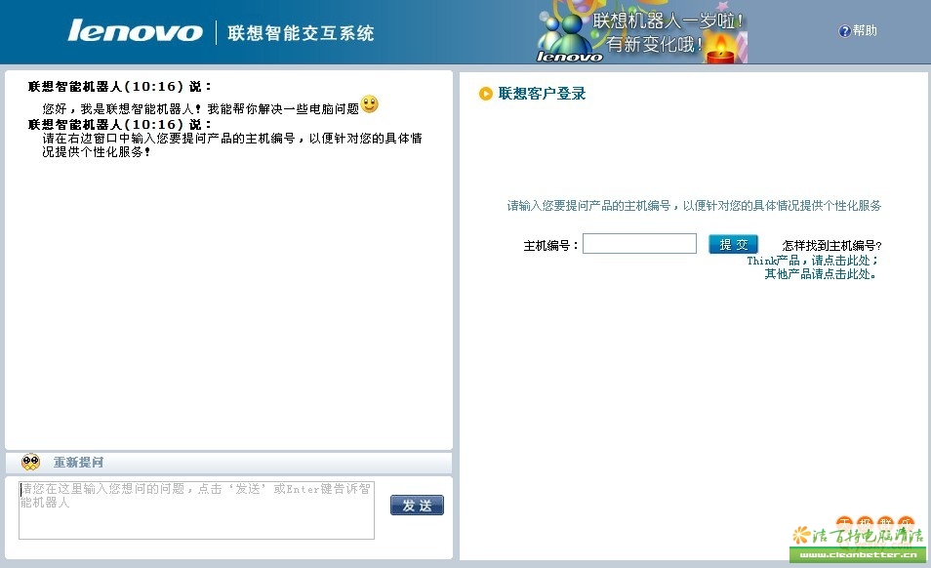The height and width of the screenshot is (568, 931).
Task: Click the 联想智能交互系统 header title
Action: [301, 32]
